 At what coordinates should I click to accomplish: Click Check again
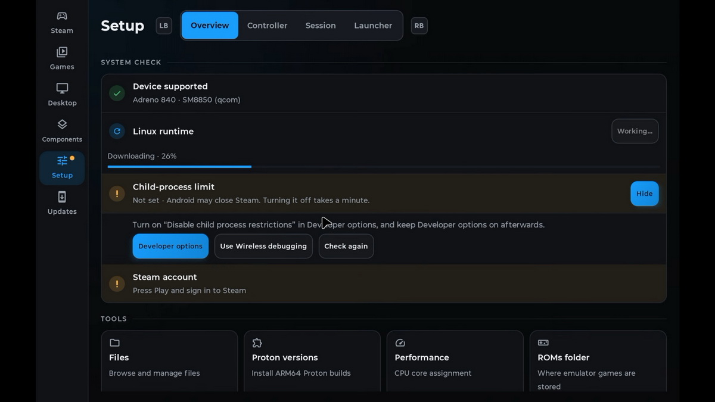[x=346, y=246]
